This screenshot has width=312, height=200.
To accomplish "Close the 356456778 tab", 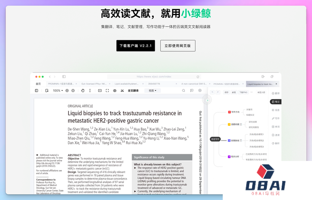I will [176, 84].
